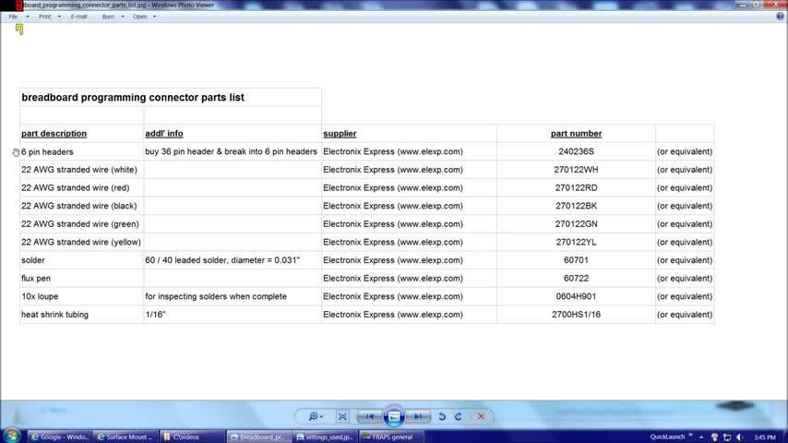The image size is (788, 443).
Task: Switch to Google window in taskbar
Action: [60, 437]
